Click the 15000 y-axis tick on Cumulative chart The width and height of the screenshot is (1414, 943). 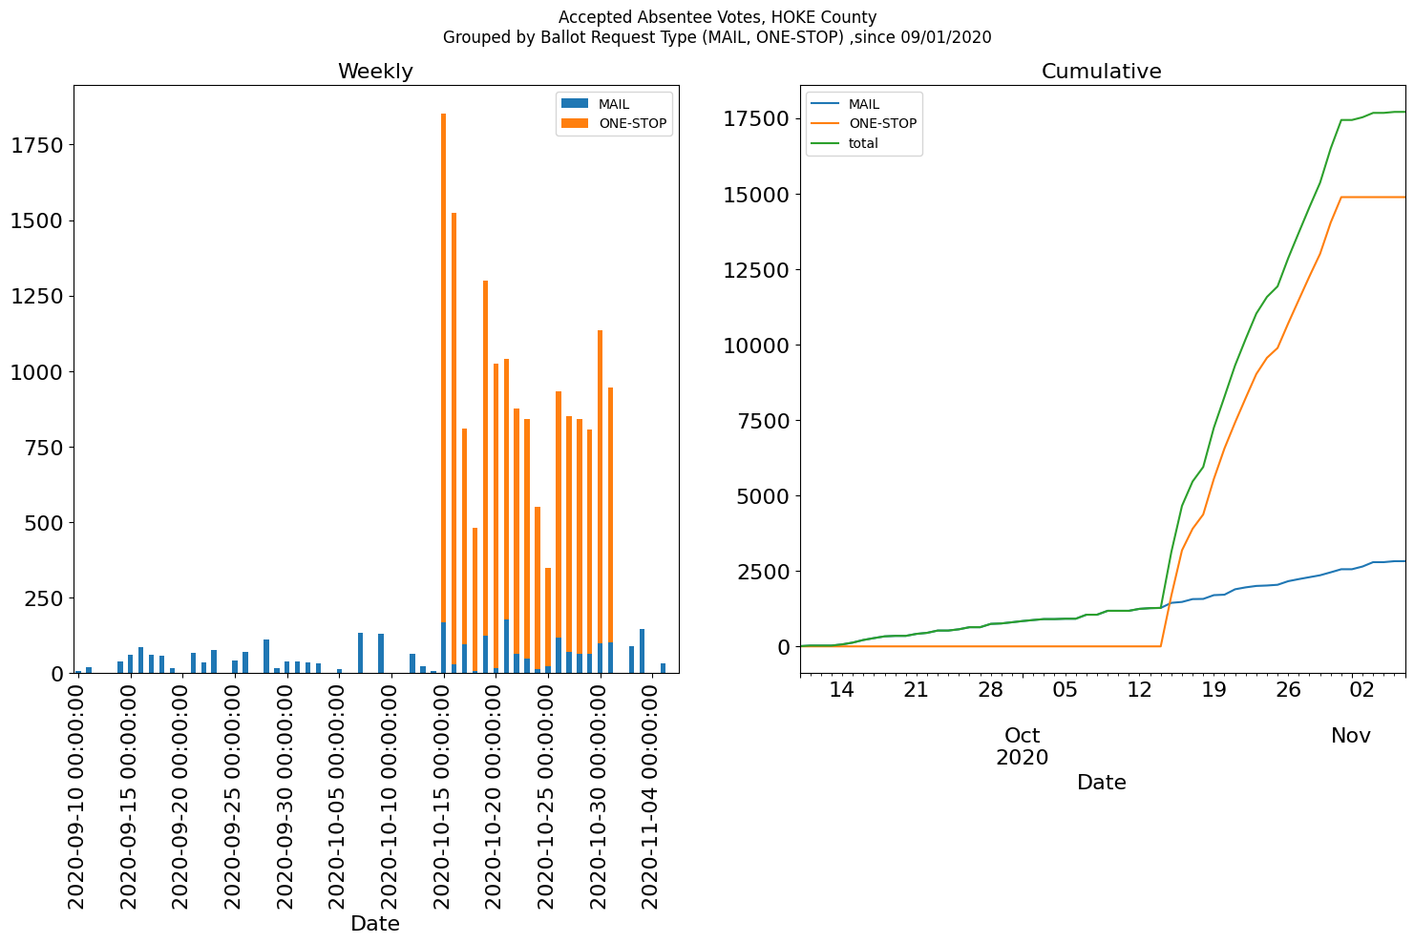[x=757, y=194]
